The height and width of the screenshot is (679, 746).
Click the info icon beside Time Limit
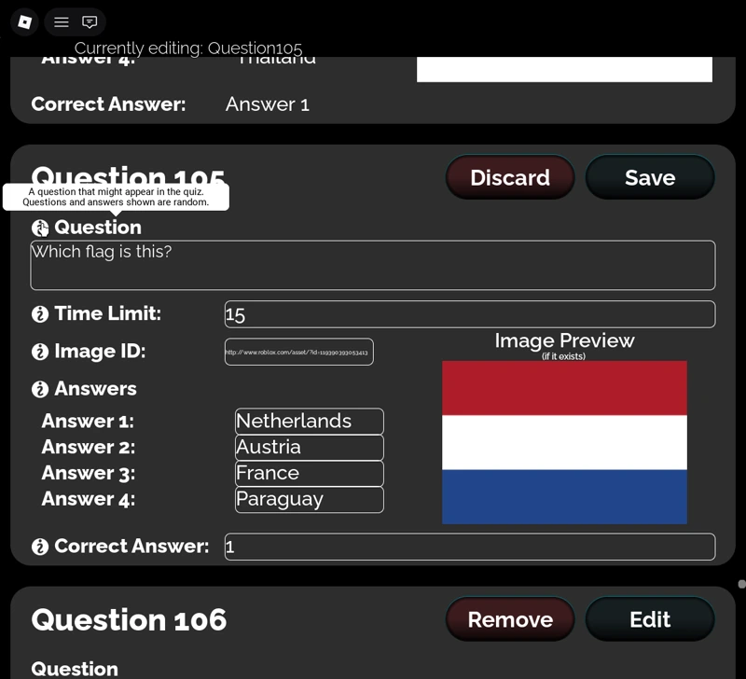point(38,313)
